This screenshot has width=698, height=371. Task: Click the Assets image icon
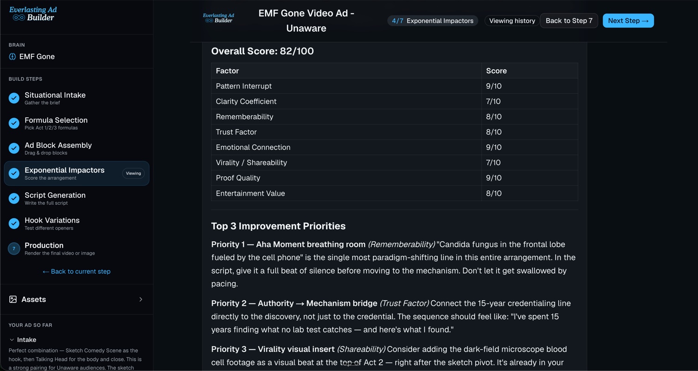click(x=13, y=299)
